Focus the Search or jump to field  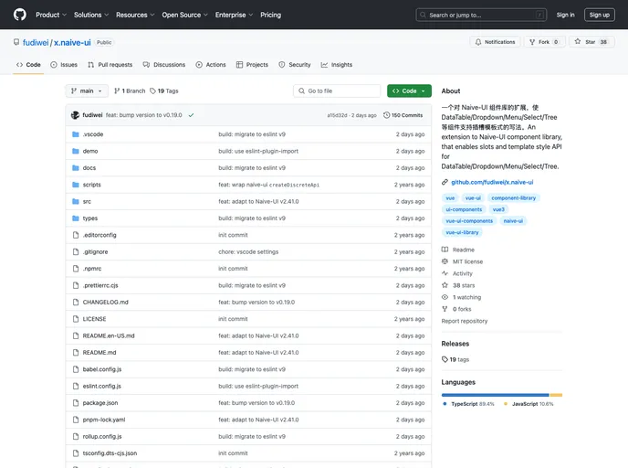point(481,15)
